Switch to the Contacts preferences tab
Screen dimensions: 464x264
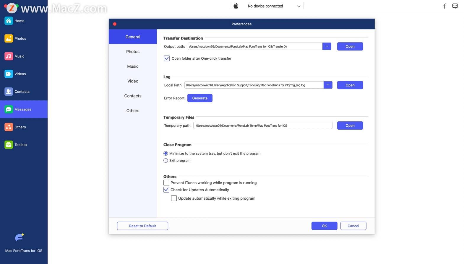[x=133, y=96]
